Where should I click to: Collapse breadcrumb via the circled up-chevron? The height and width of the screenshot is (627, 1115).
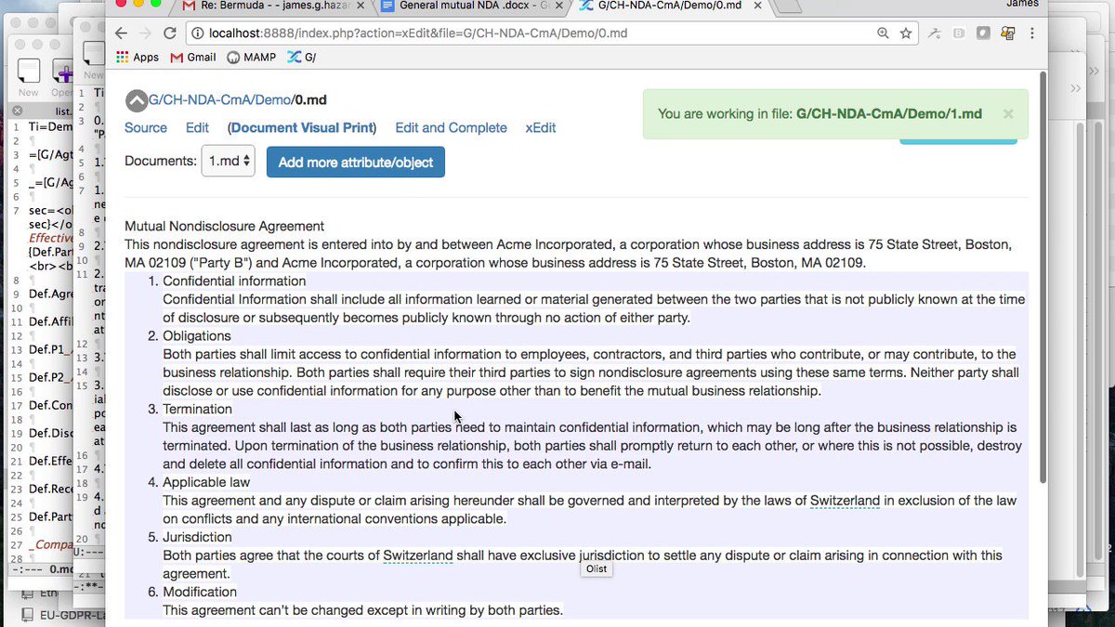coord(137,99)
